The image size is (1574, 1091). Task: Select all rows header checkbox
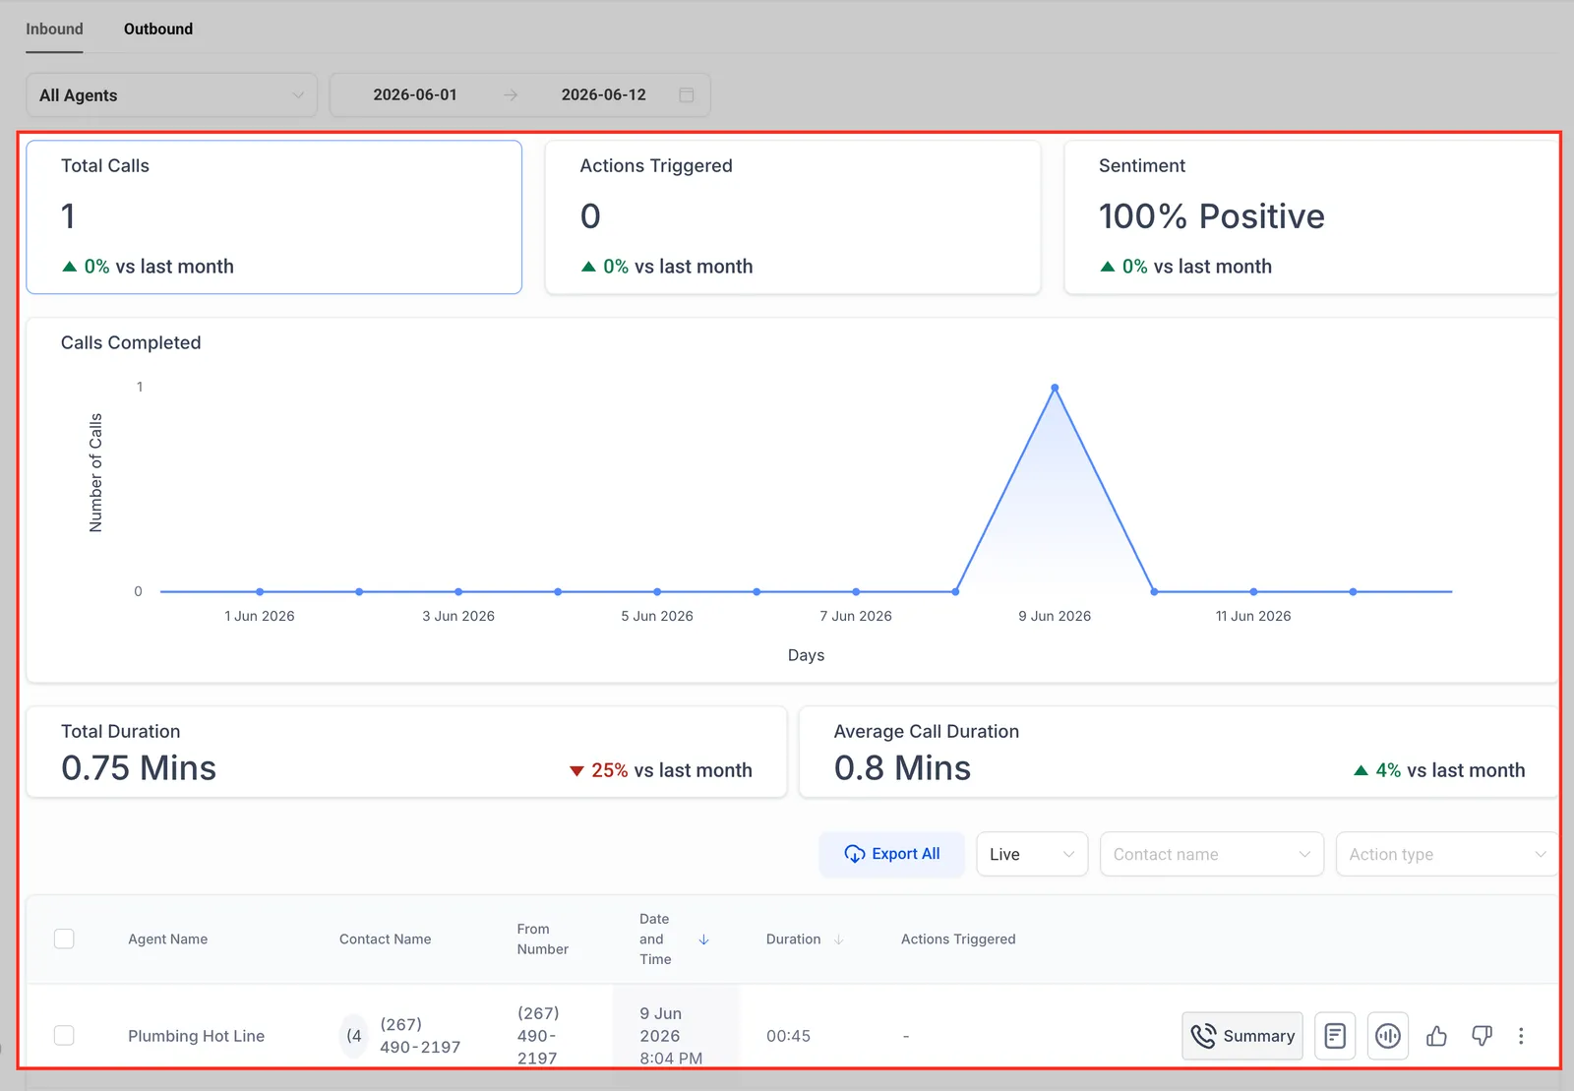(64, 939)
